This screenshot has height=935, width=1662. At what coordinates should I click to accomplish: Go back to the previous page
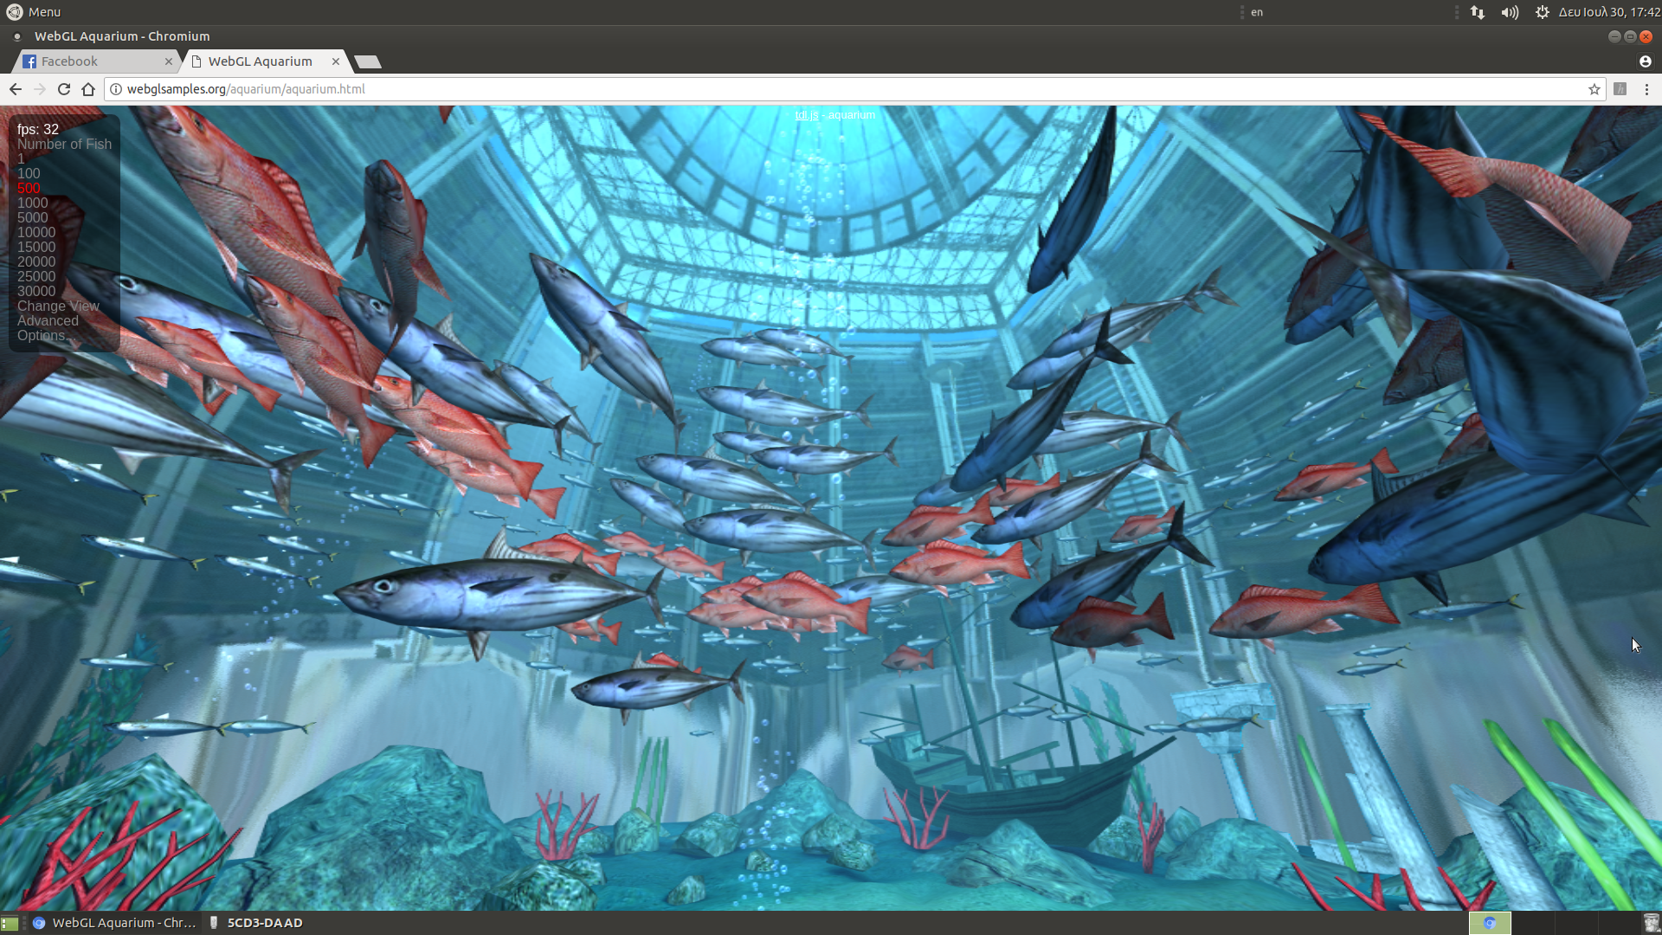[16, 89]
